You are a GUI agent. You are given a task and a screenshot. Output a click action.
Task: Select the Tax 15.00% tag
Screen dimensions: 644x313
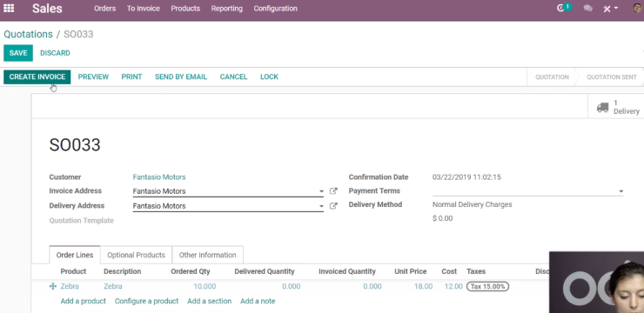pyautogui.click(x=487, y=286)
